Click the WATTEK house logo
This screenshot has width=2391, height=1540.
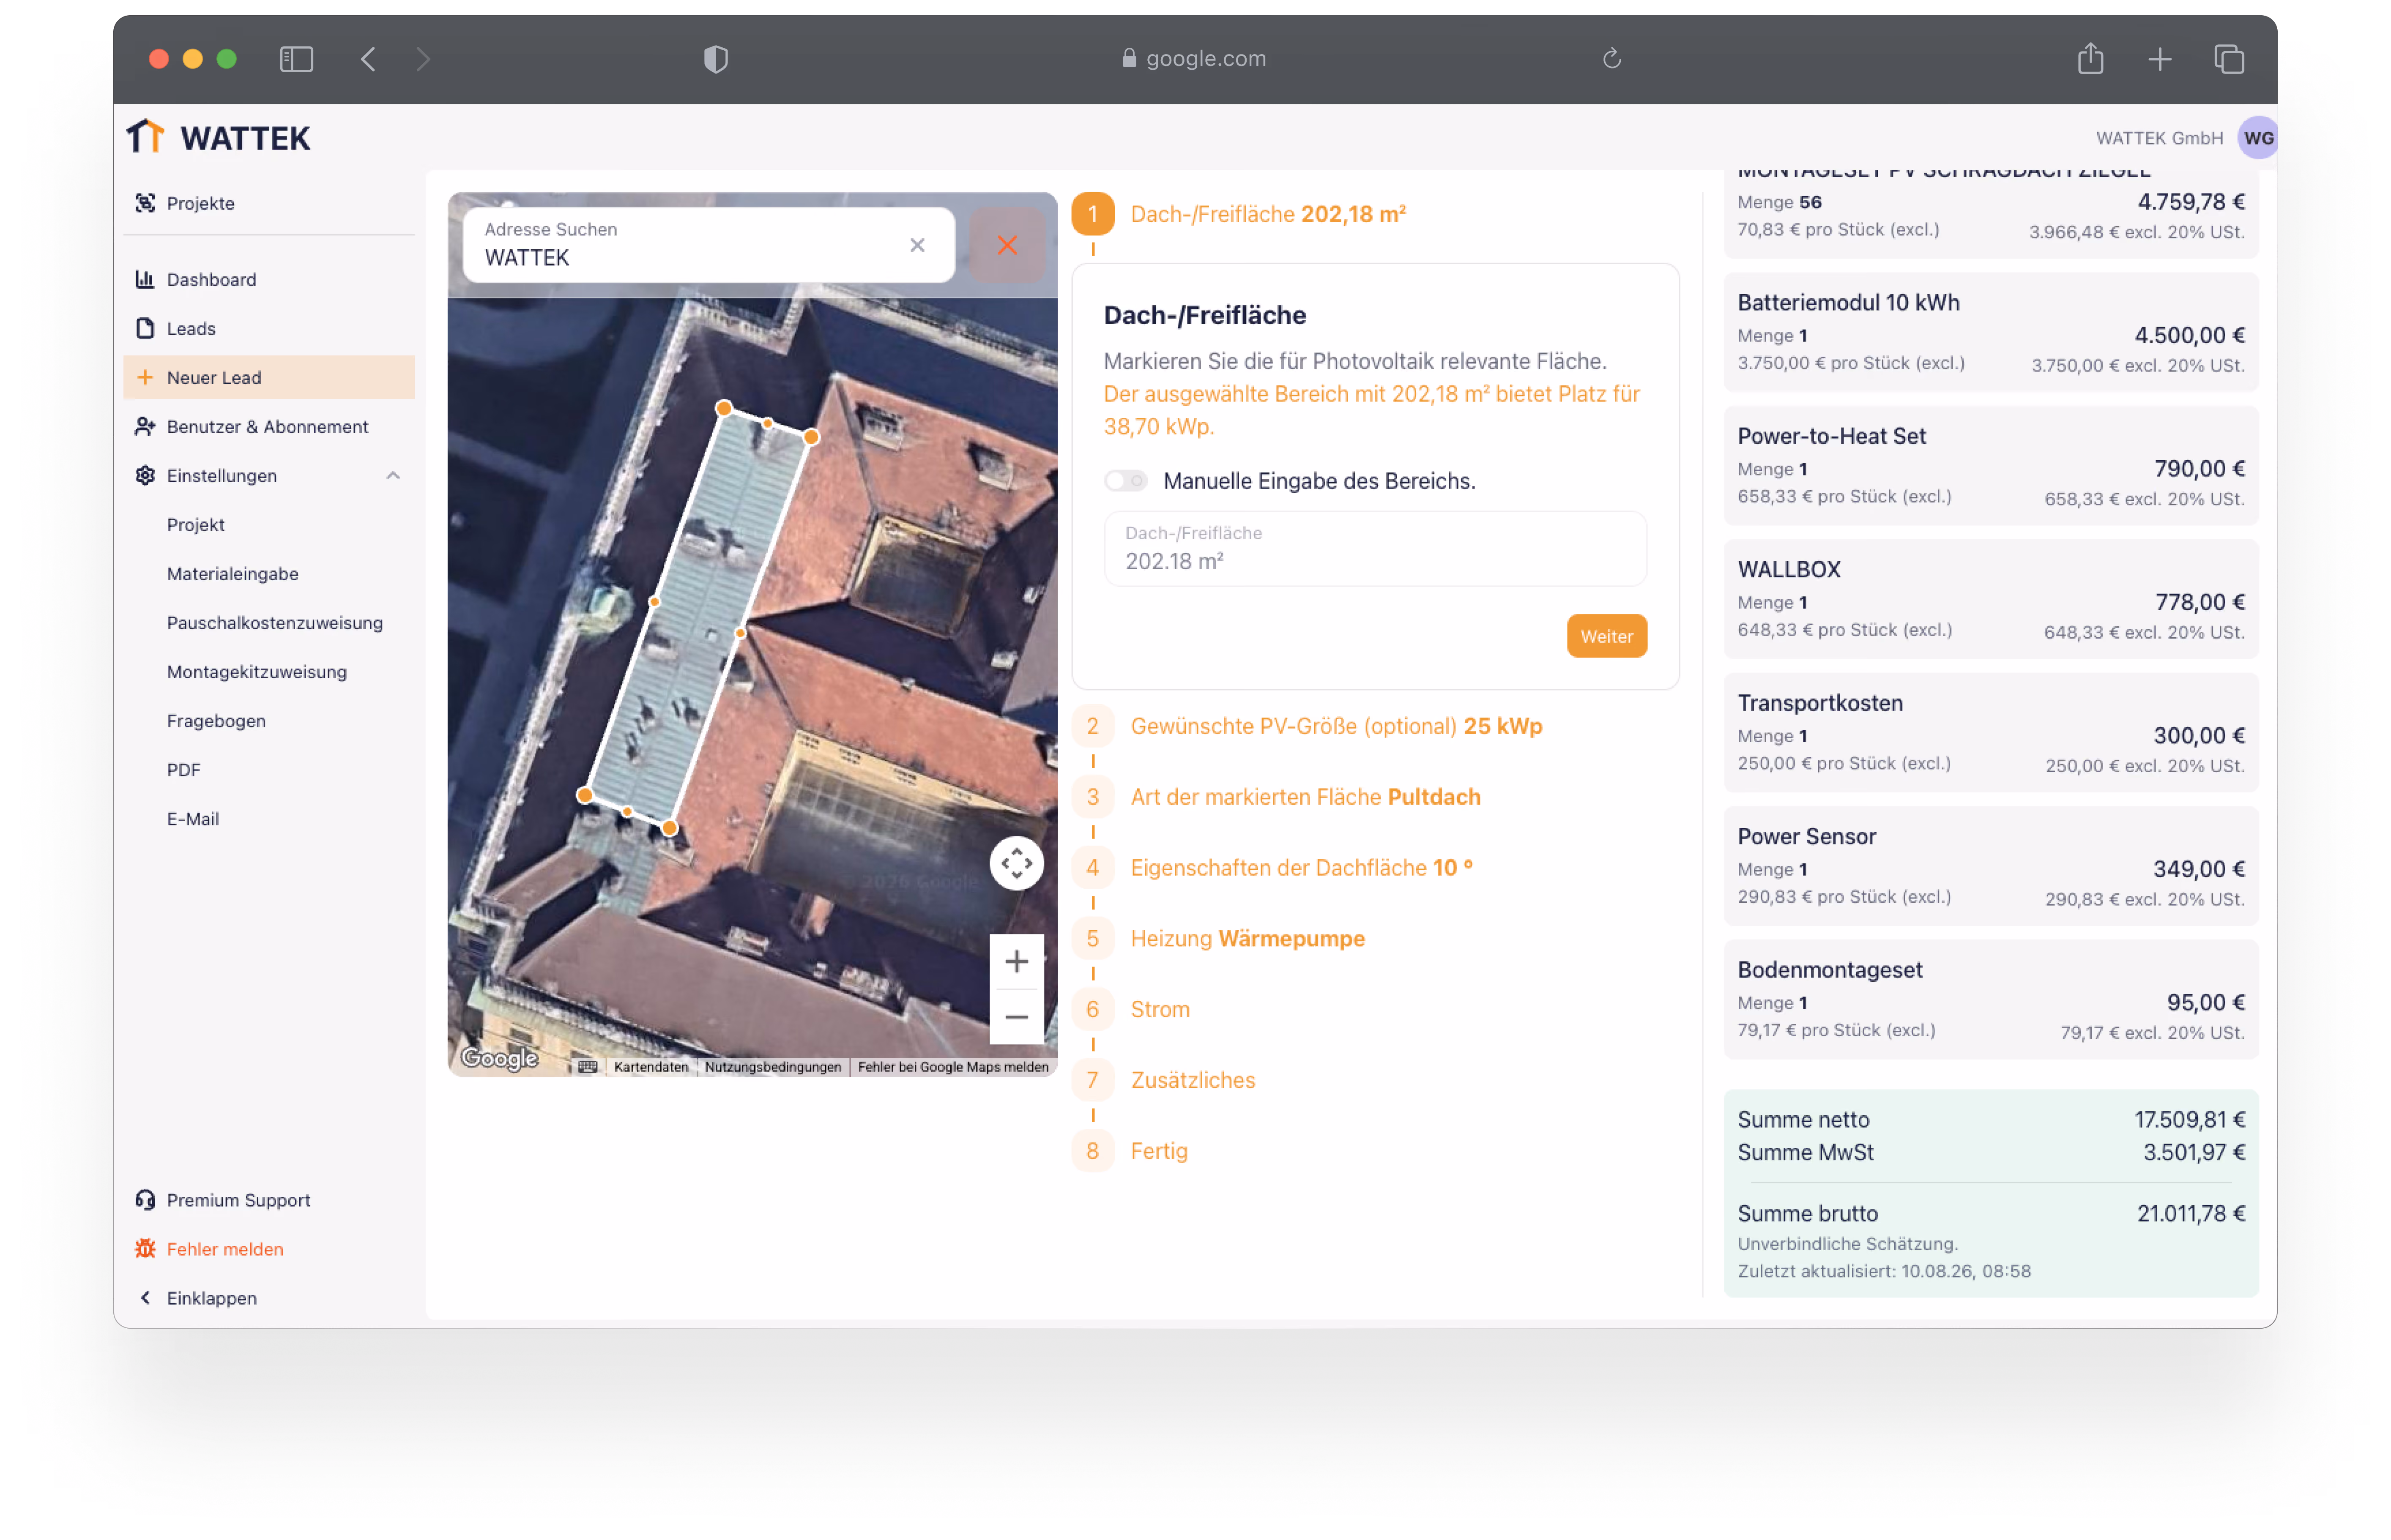point(145,137)
